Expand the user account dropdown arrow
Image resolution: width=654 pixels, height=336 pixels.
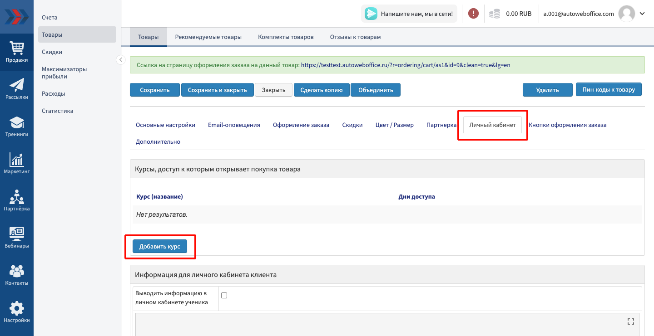(642, 14)
